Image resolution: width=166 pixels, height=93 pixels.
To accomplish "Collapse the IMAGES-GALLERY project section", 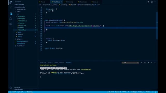I will click(x=20, y=7).
